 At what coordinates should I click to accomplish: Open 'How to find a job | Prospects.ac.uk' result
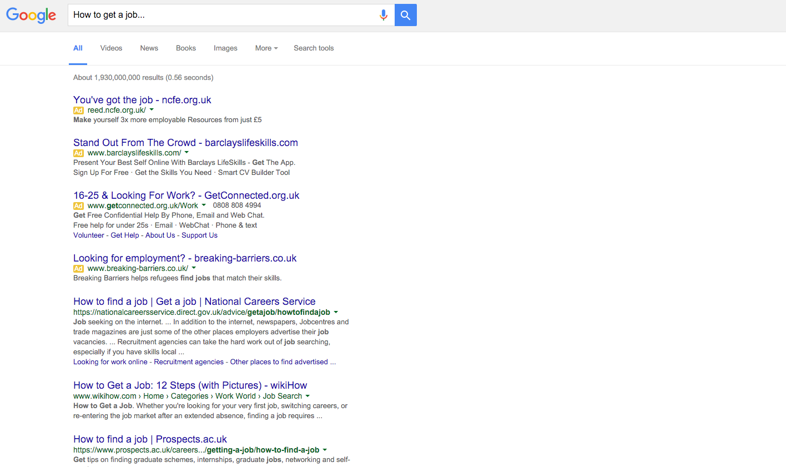(150, 439)
